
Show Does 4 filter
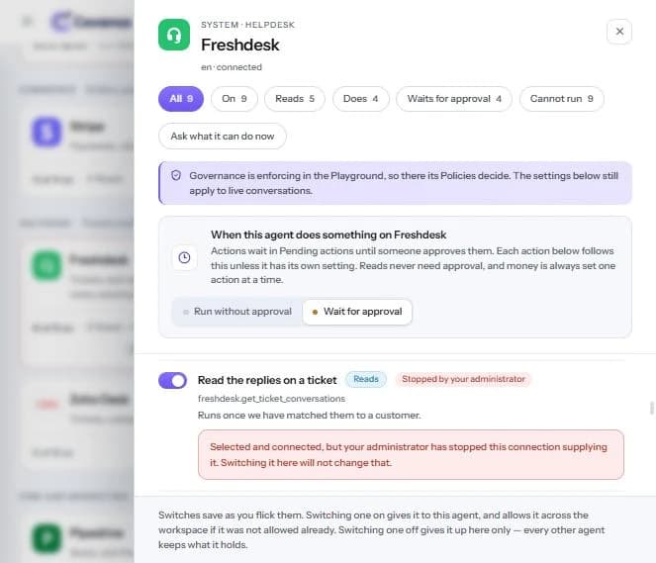[360, 99]
